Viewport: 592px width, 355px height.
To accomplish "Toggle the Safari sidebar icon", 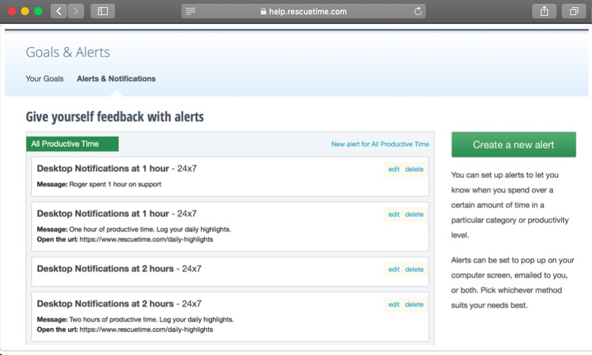I will coord(102,11).
